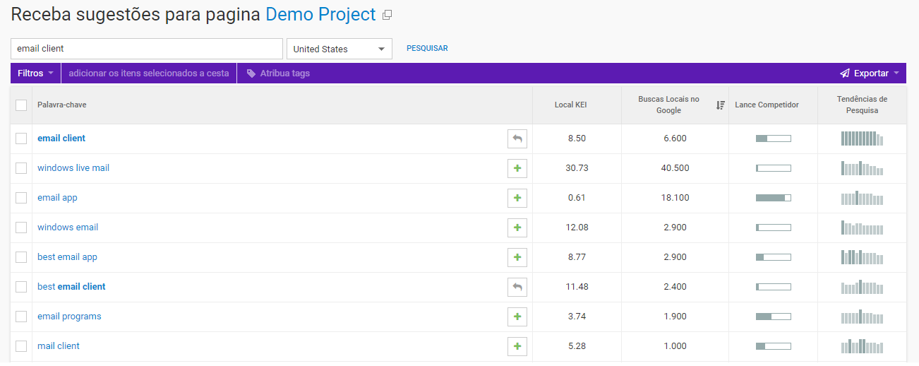Click the 18.100 local searches value
The width and height of the screenshot is (919, 366).
pos(675,198)
